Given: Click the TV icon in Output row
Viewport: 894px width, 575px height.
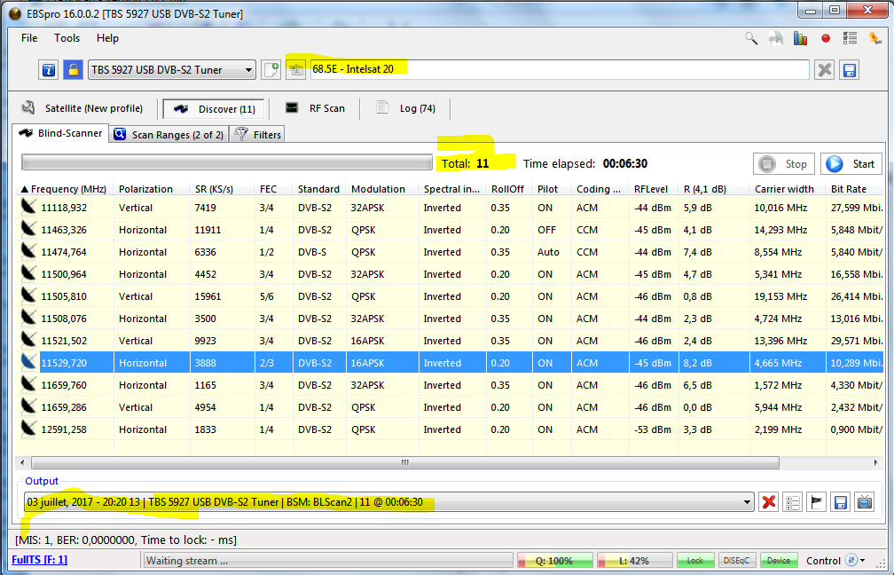Looking at the screenshot, I should click(864, 502).
